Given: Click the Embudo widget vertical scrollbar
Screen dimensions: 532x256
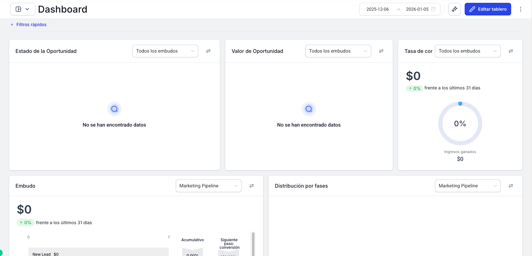Looking at the screenshot, I should point(253,244).
